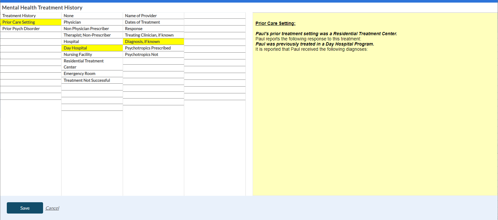This screenshot has width=498, height=220.
Task: Choose Residential Treatment Center entry
Action: (84, 64)
